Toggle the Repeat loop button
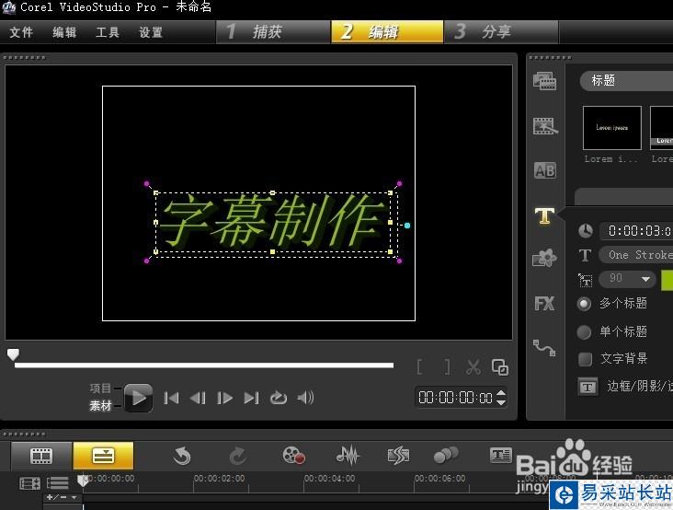Screen dimensions: 673x510 (x=279, y=398)
